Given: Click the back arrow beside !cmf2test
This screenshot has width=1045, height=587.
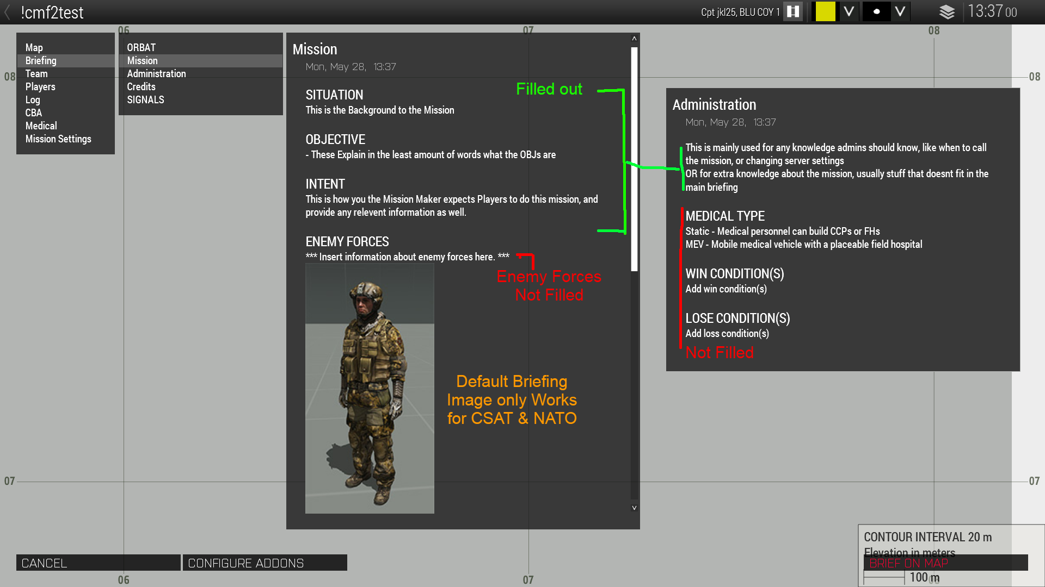Looking at the screenshot, I should tap(8, 12).
